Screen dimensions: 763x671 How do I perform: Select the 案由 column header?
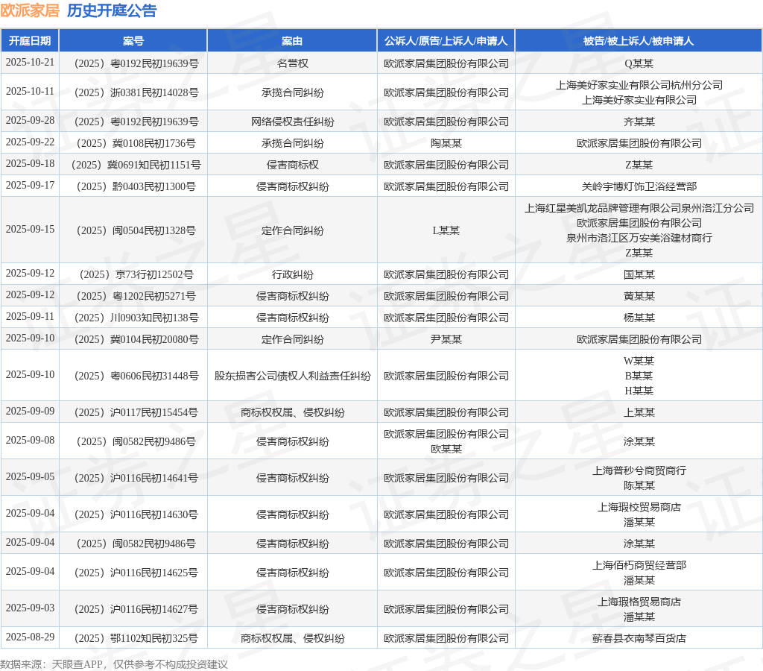[292, 41]
